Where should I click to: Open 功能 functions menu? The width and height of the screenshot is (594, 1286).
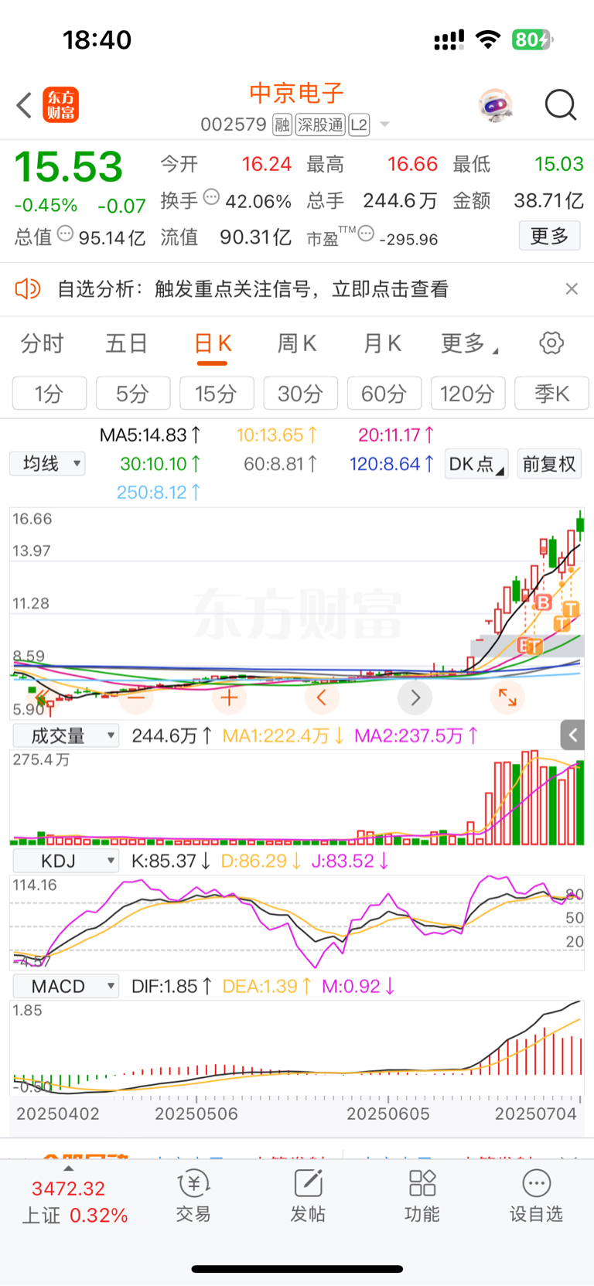422,1196
